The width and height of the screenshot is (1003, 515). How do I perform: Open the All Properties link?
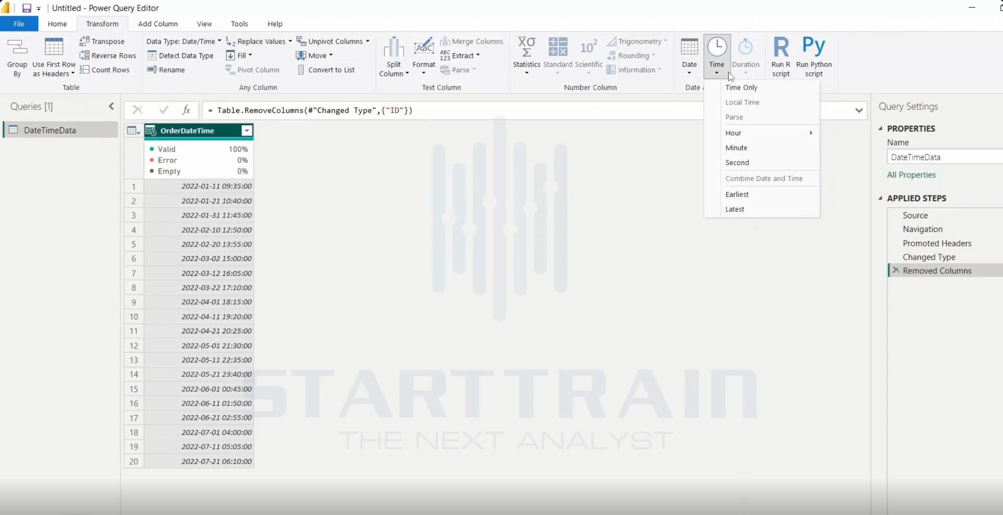click(x=911, y=175)
